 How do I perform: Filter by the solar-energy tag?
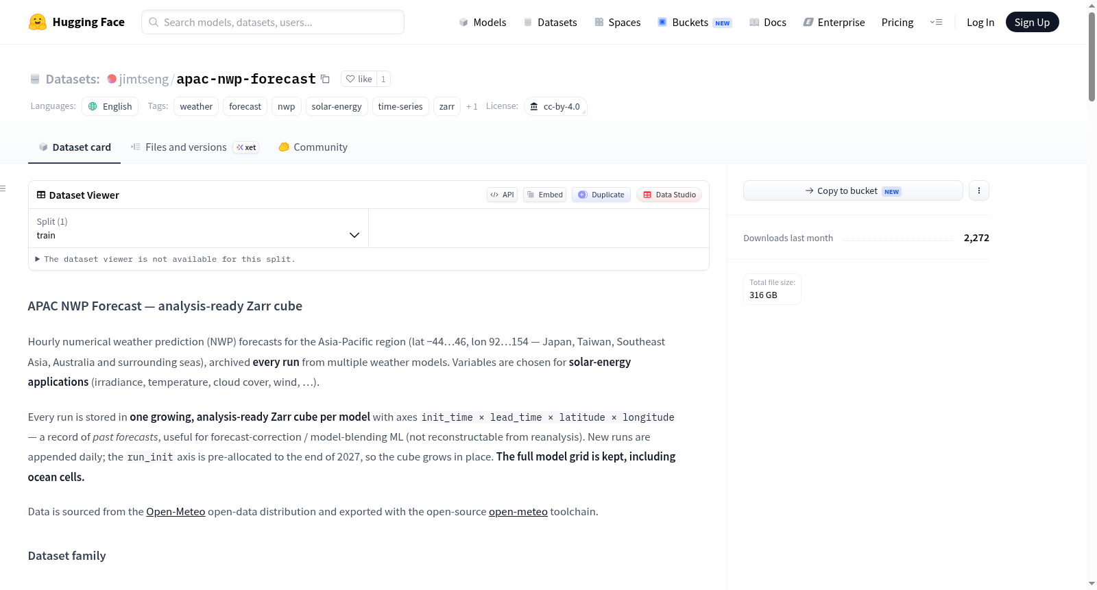click(337, 106)
